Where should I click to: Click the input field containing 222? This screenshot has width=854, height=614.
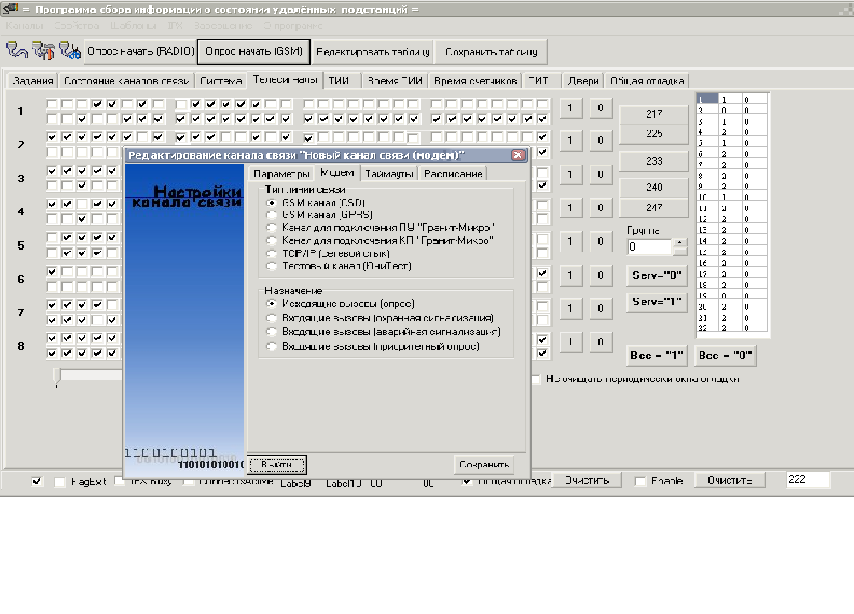click(x=807, y=480)
